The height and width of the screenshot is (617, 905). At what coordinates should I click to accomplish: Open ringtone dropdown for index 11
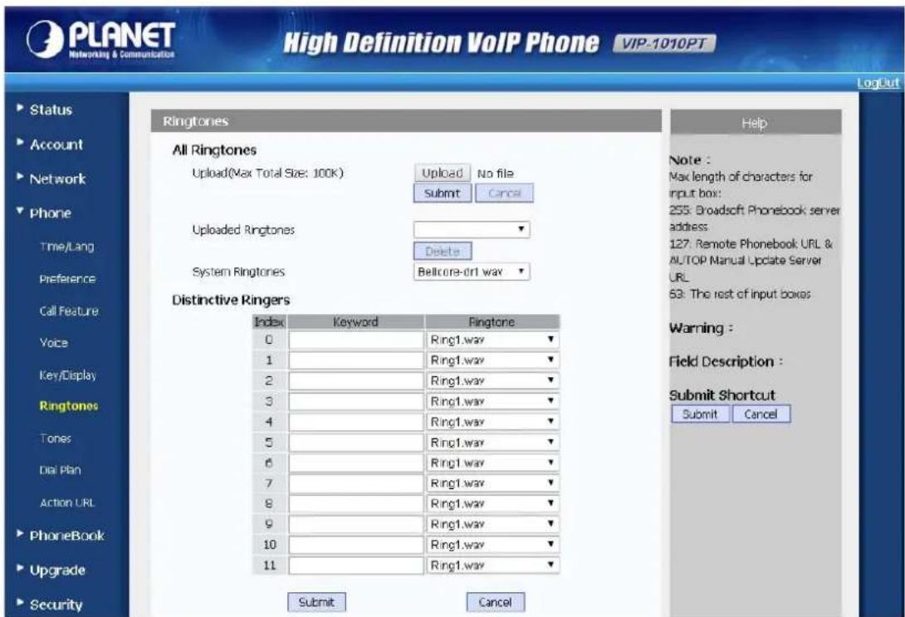tap(492, 565)
